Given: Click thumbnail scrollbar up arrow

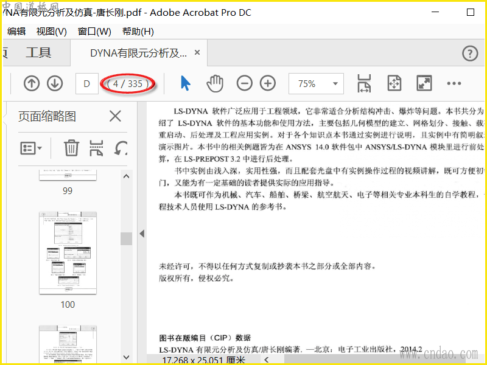Looking at the screenshot, I should pyautogui.click(x=126, y=176).
